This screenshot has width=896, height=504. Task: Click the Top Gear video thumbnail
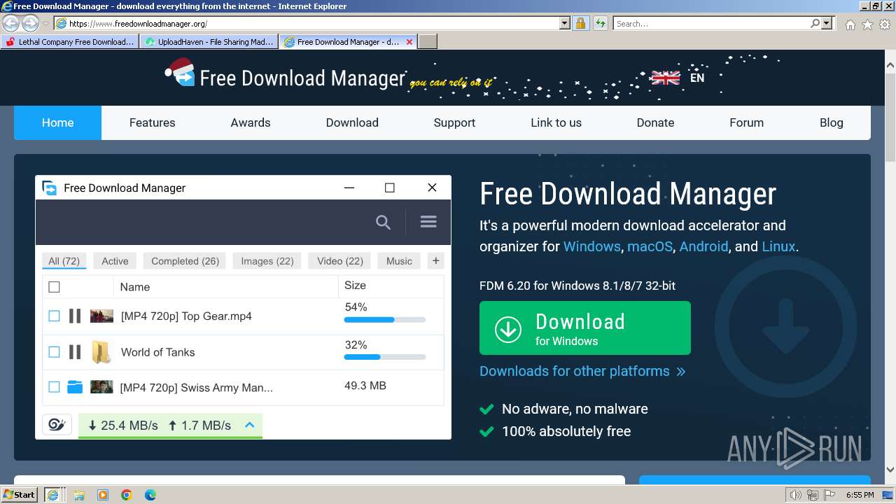coord(101,316)
